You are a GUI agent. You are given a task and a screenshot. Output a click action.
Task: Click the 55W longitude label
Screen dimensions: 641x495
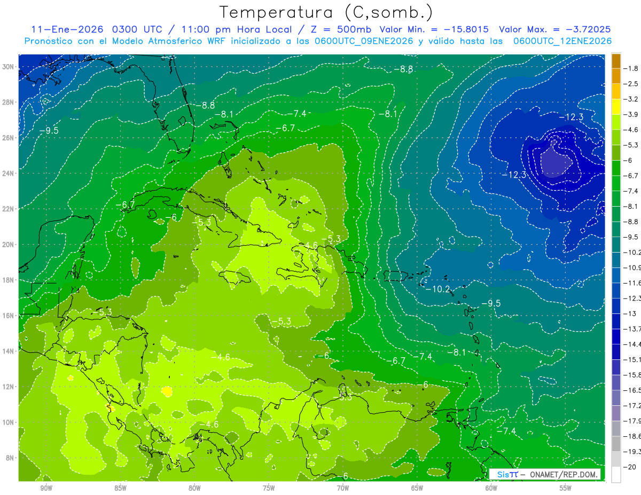pos(566,488)
